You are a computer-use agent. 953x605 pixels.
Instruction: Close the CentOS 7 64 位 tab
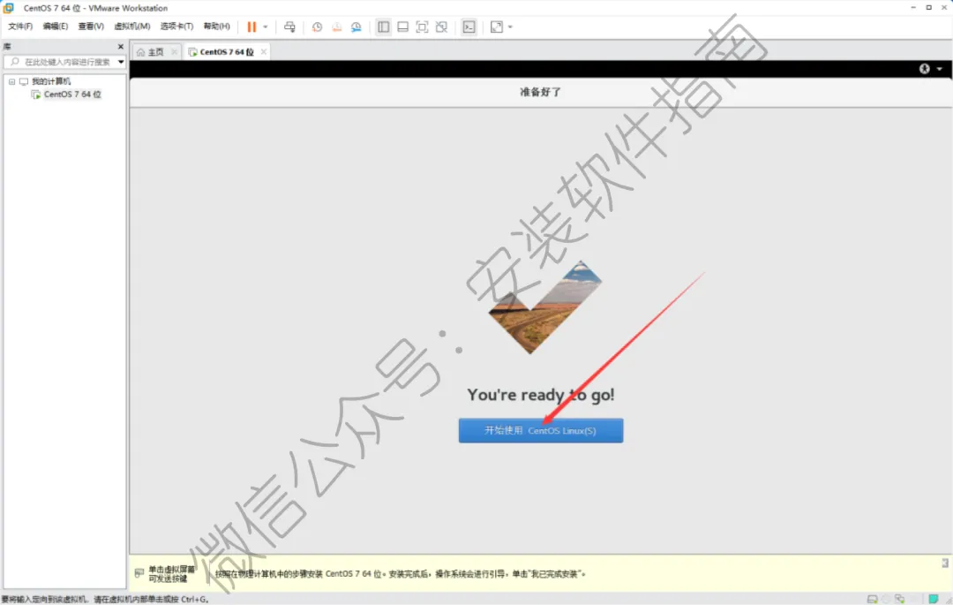click(263, 52)
